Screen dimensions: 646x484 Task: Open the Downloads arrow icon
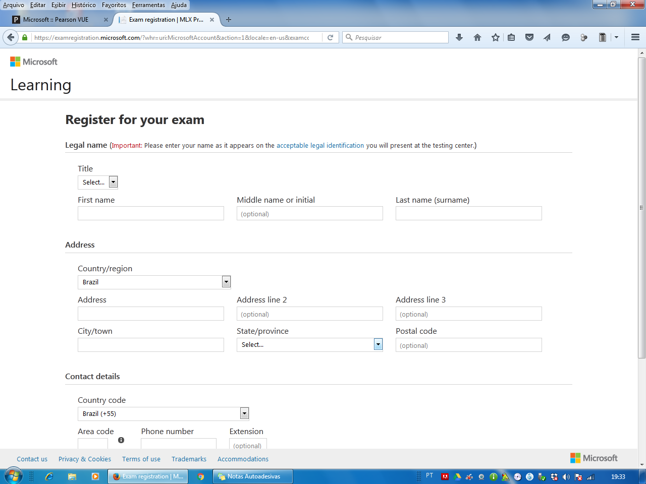[x=459, y=37]
